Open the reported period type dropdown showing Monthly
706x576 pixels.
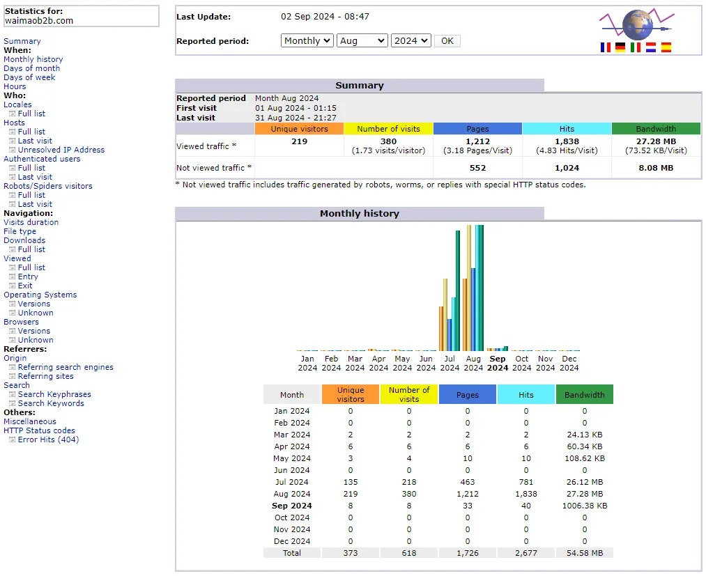coord(307,40)
